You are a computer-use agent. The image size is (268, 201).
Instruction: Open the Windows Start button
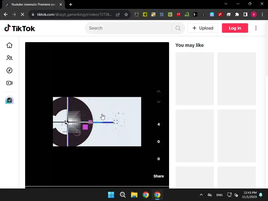pos(111,195)
